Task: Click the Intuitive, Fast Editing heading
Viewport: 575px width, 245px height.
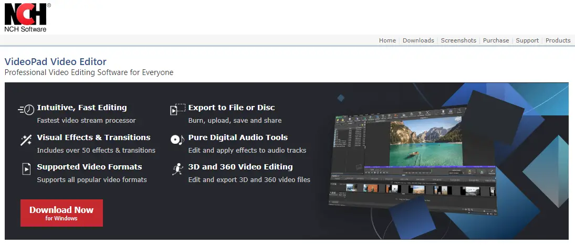Action: pos(82,108)
